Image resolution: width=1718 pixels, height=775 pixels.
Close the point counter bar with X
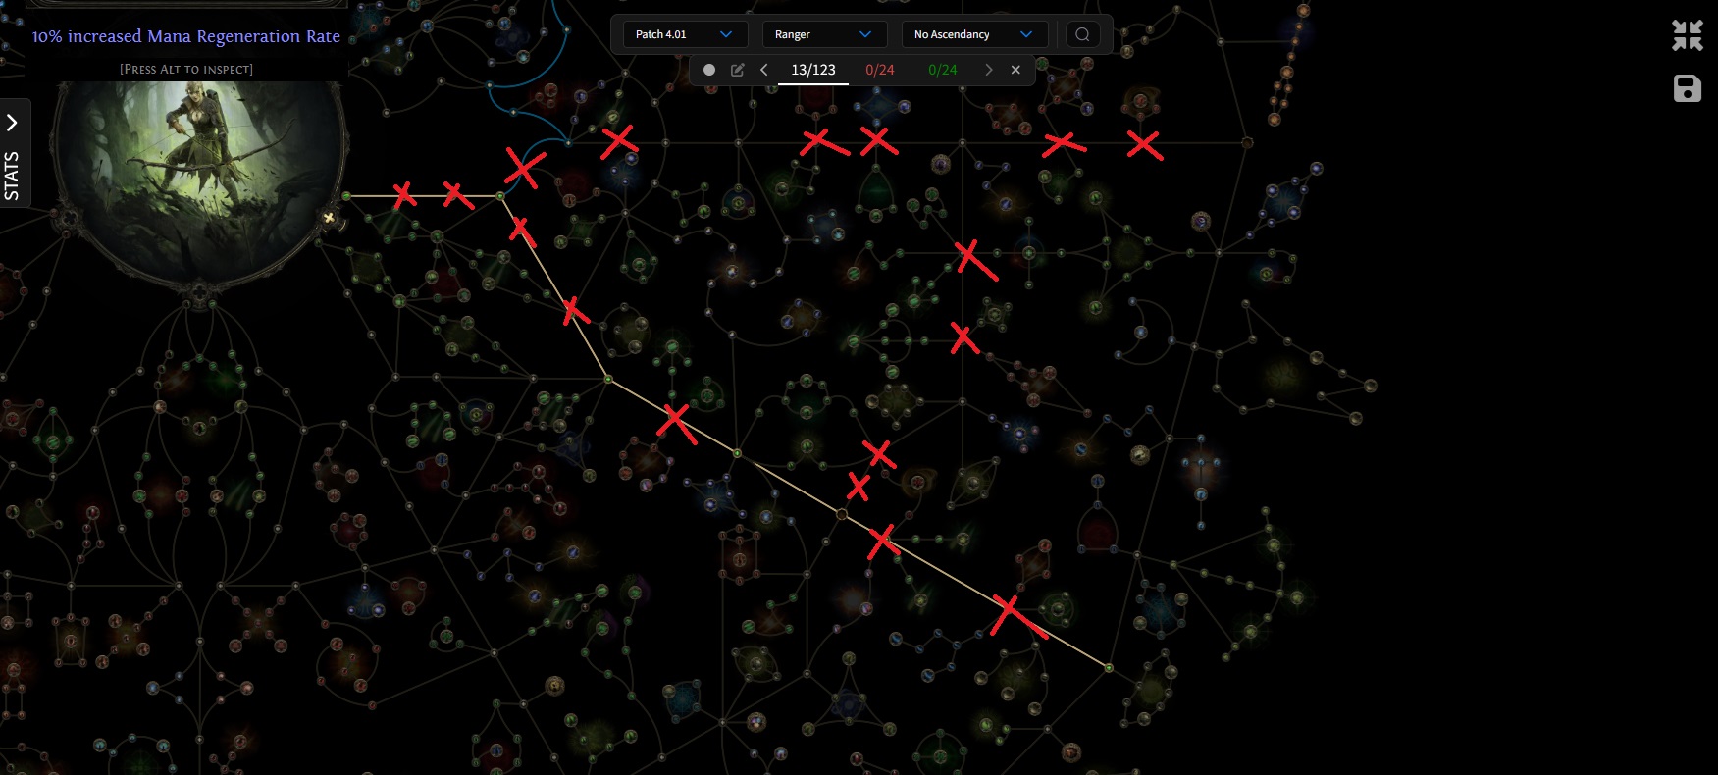click(1015, 70)
